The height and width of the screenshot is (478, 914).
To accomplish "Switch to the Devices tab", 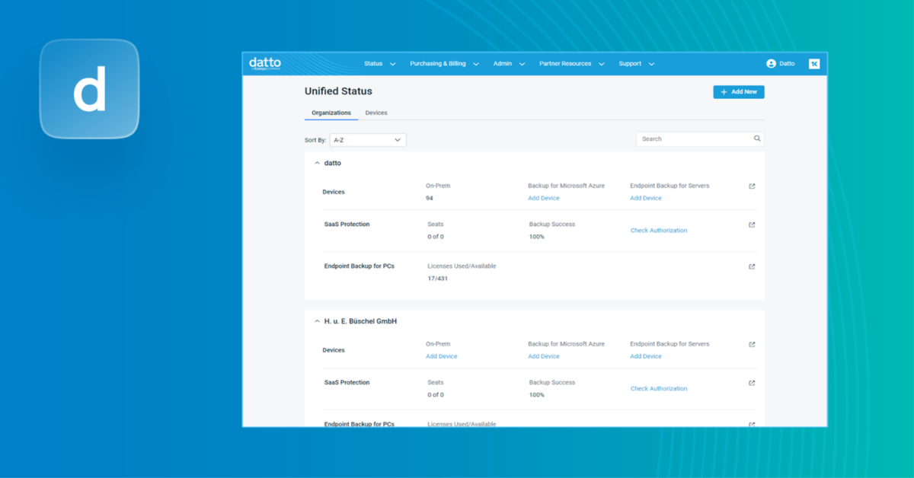I will (376, 113).
